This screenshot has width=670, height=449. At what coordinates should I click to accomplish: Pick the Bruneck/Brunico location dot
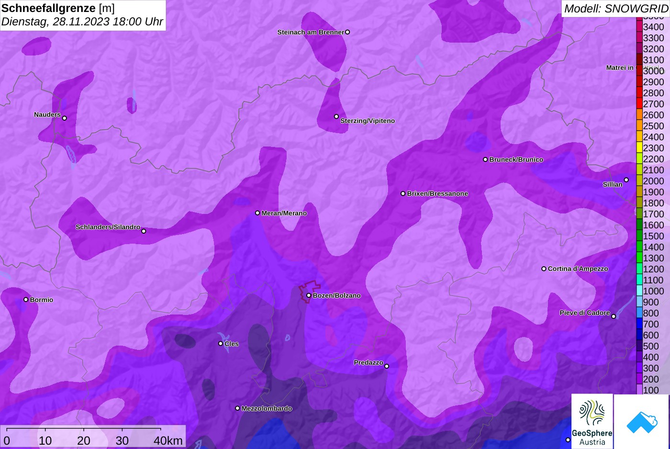pyautogui.click(x=485, y=159)
